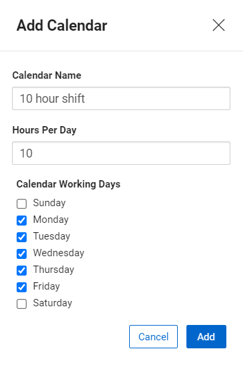Enable the Sunday checkbox

[x=21, y=204]
